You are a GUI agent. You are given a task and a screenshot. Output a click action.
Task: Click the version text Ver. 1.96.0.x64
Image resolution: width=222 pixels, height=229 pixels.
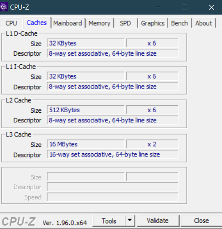coord(65,223)
